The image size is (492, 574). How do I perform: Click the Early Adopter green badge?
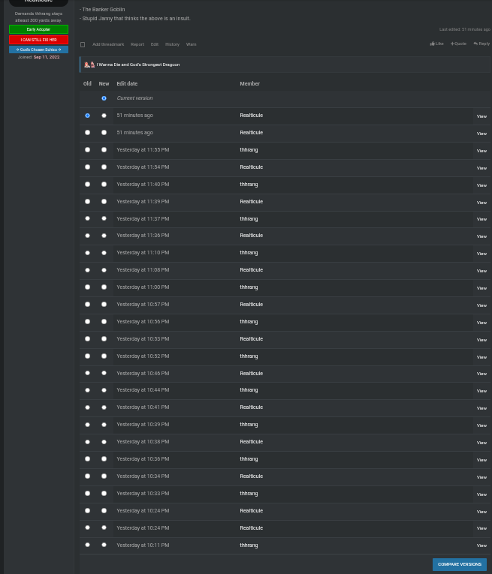click(x=38, y=29)
